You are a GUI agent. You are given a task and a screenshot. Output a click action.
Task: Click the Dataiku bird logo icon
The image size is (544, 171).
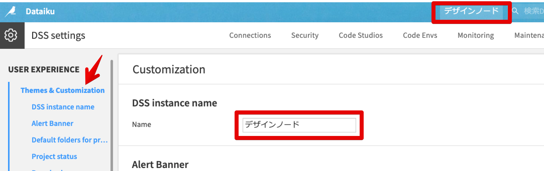11,12
